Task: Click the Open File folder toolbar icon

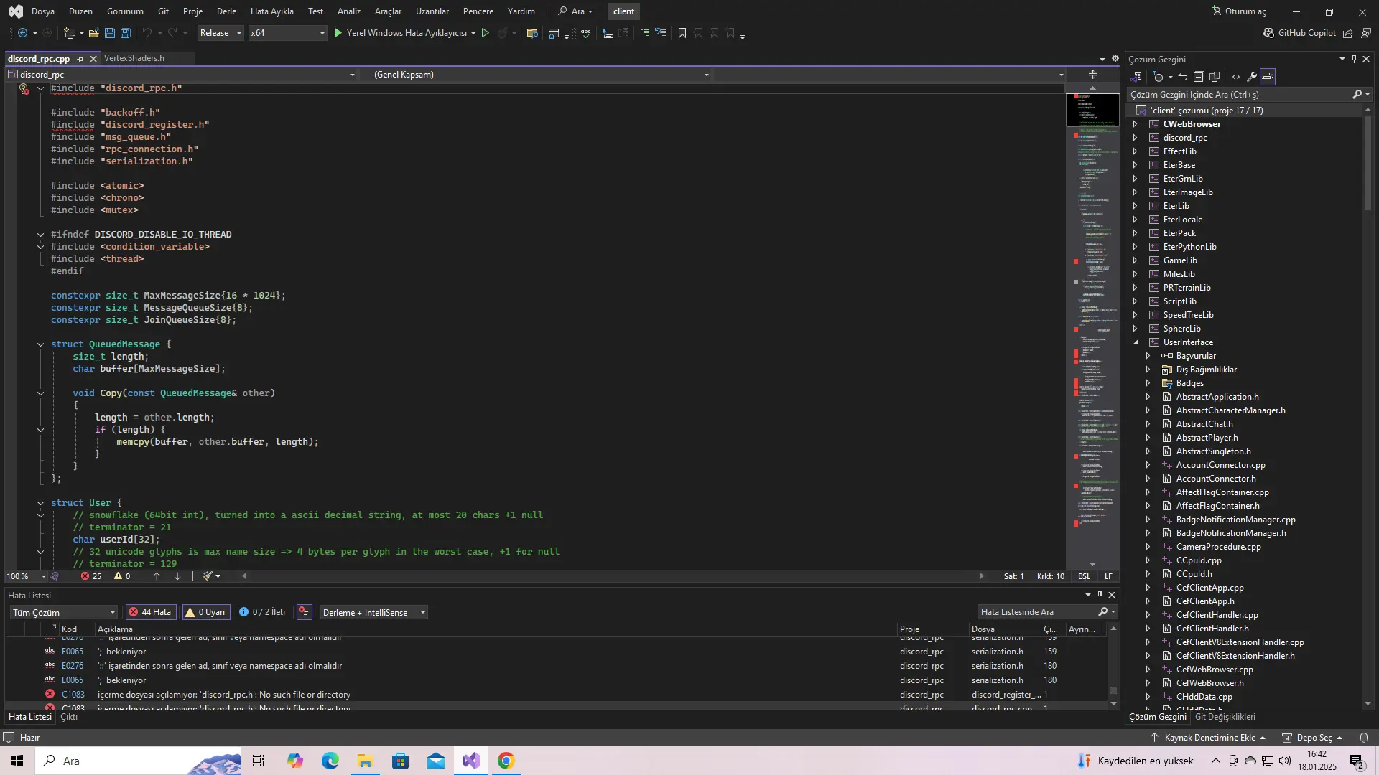Action: coord(93,33)
